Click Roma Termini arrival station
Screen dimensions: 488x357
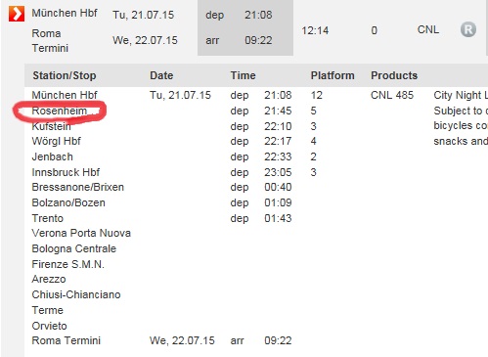point(67,340)
